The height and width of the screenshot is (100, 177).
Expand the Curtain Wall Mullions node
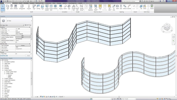click(3, 80)
